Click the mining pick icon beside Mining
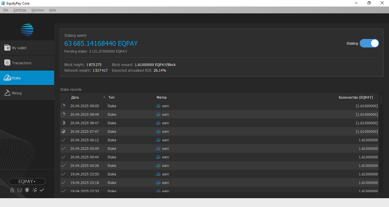389x207 pixels. click(7, 93)
